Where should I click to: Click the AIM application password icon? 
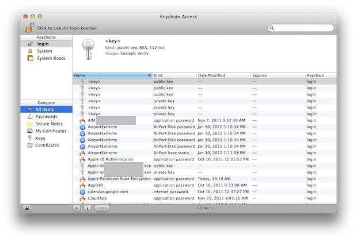point(82,121)
